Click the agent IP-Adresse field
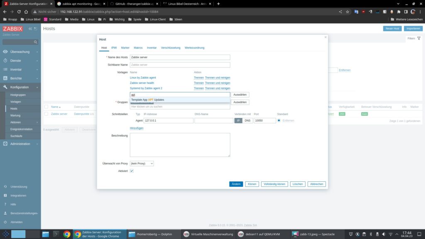 click(169, 121)
